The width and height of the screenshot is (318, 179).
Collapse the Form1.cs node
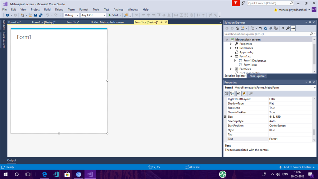231,56
